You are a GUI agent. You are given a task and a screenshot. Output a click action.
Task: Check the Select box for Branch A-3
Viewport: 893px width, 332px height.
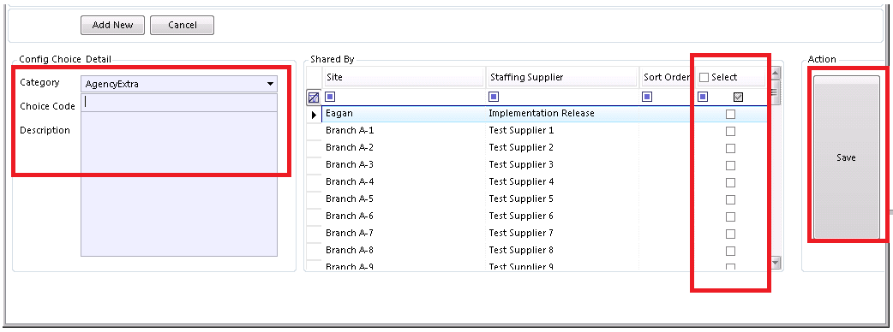click(x=731, y=165)
